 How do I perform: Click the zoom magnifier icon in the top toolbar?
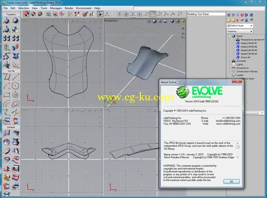[x=48, y=14]
